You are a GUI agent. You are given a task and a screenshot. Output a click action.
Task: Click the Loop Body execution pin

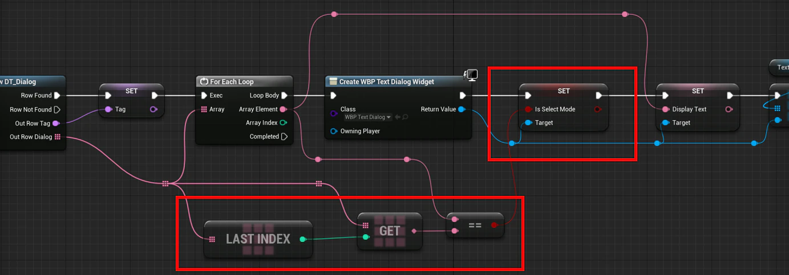[285, 96]
